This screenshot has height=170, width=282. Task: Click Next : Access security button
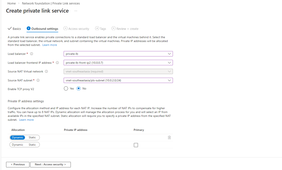tap(50, 164)
